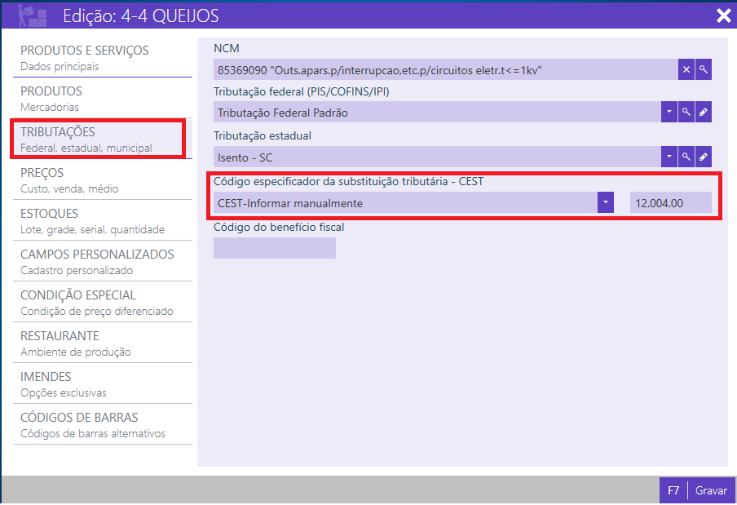Search Tributação federal with magnifier icon
This screenshot has width=737, height=505.
point(686,113)
